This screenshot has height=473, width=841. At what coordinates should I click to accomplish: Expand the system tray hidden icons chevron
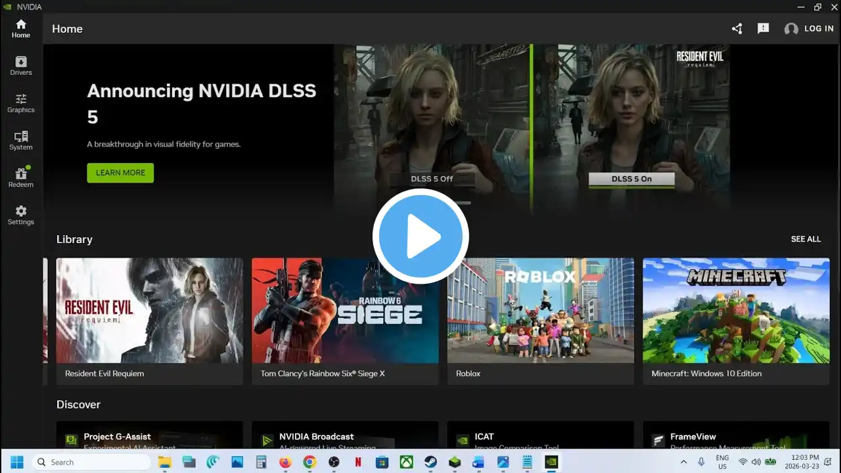click(683, 462)
